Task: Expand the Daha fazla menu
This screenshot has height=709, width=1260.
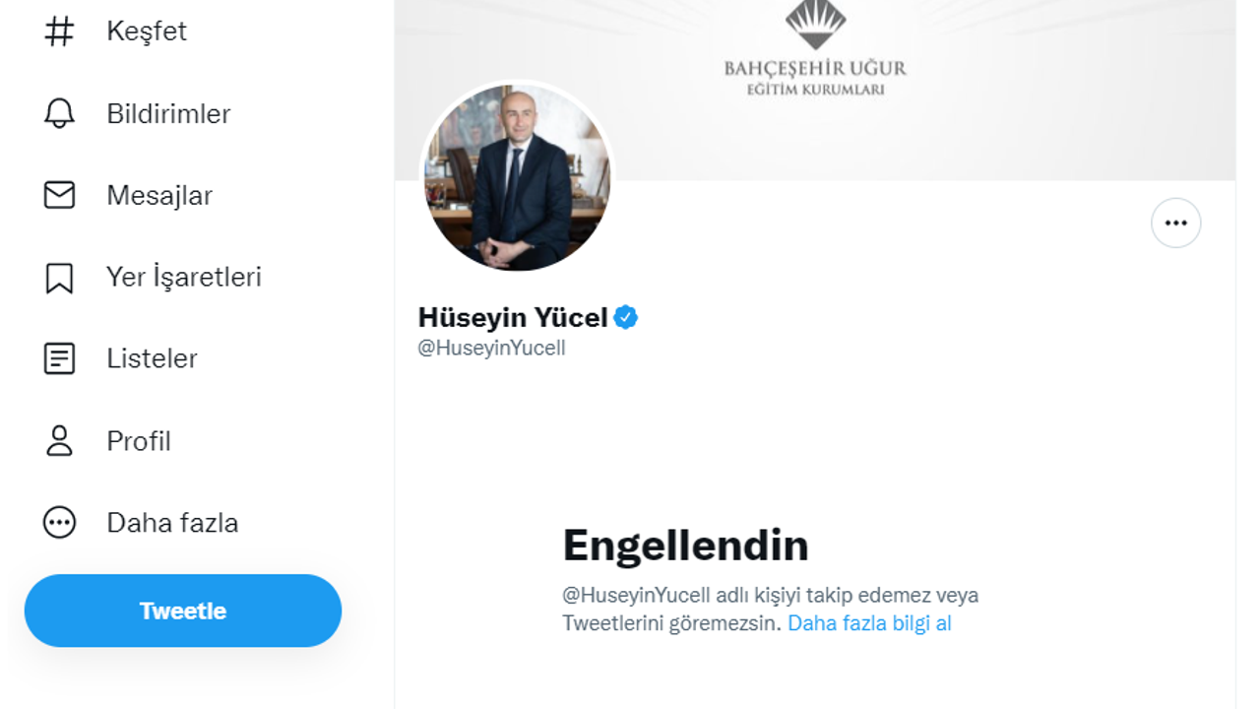Action: [172, 522]
